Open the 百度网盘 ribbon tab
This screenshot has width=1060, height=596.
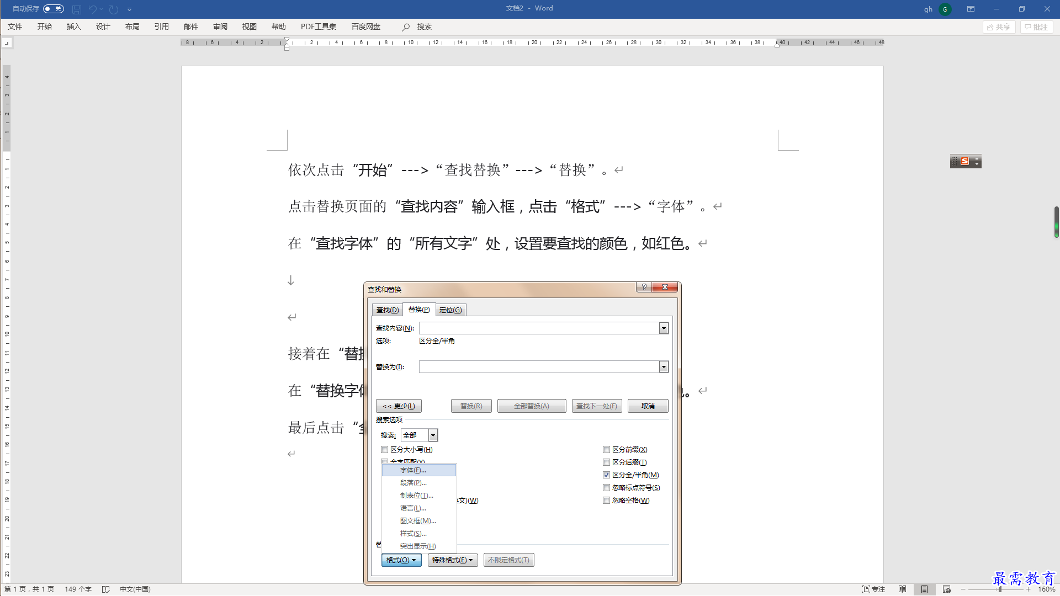[365, 26]
